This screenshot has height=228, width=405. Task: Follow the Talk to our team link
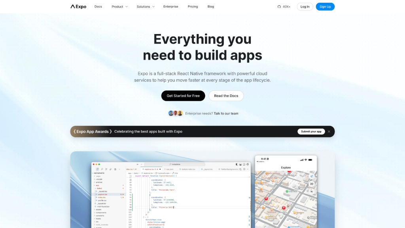(226, 114)
